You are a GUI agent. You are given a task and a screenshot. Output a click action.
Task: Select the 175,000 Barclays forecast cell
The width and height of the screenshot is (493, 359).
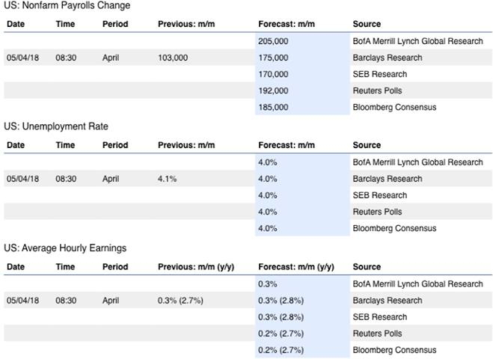click(x=274, y=58)
